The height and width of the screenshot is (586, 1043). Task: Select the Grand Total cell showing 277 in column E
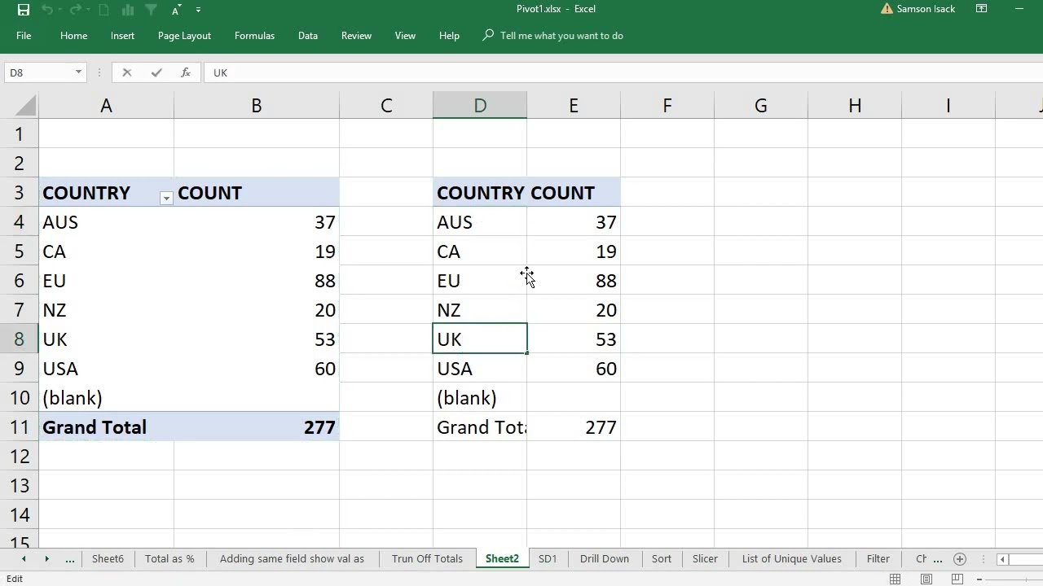574,427
